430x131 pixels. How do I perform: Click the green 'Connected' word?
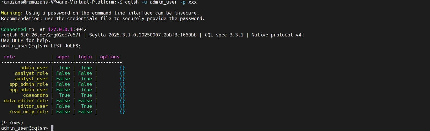click(x=13, y=29)
